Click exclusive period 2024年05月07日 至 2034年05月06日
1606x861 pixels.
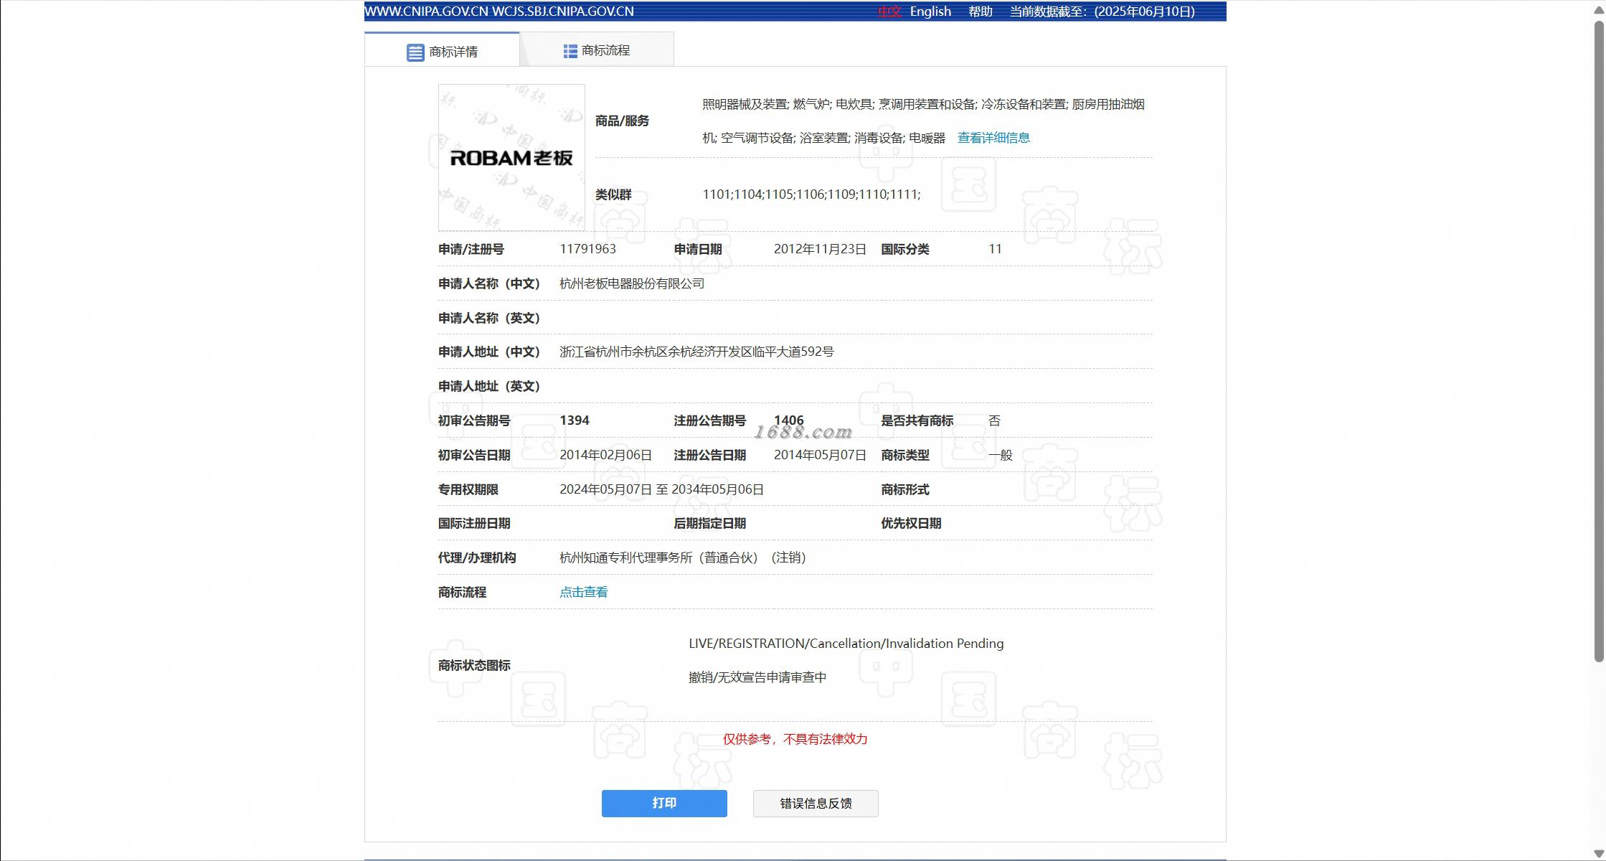pyautogui.click(x=661, y=489)
